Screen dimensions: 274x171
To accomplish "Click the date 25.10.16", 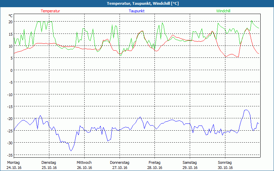I will (x=49, y=168).
